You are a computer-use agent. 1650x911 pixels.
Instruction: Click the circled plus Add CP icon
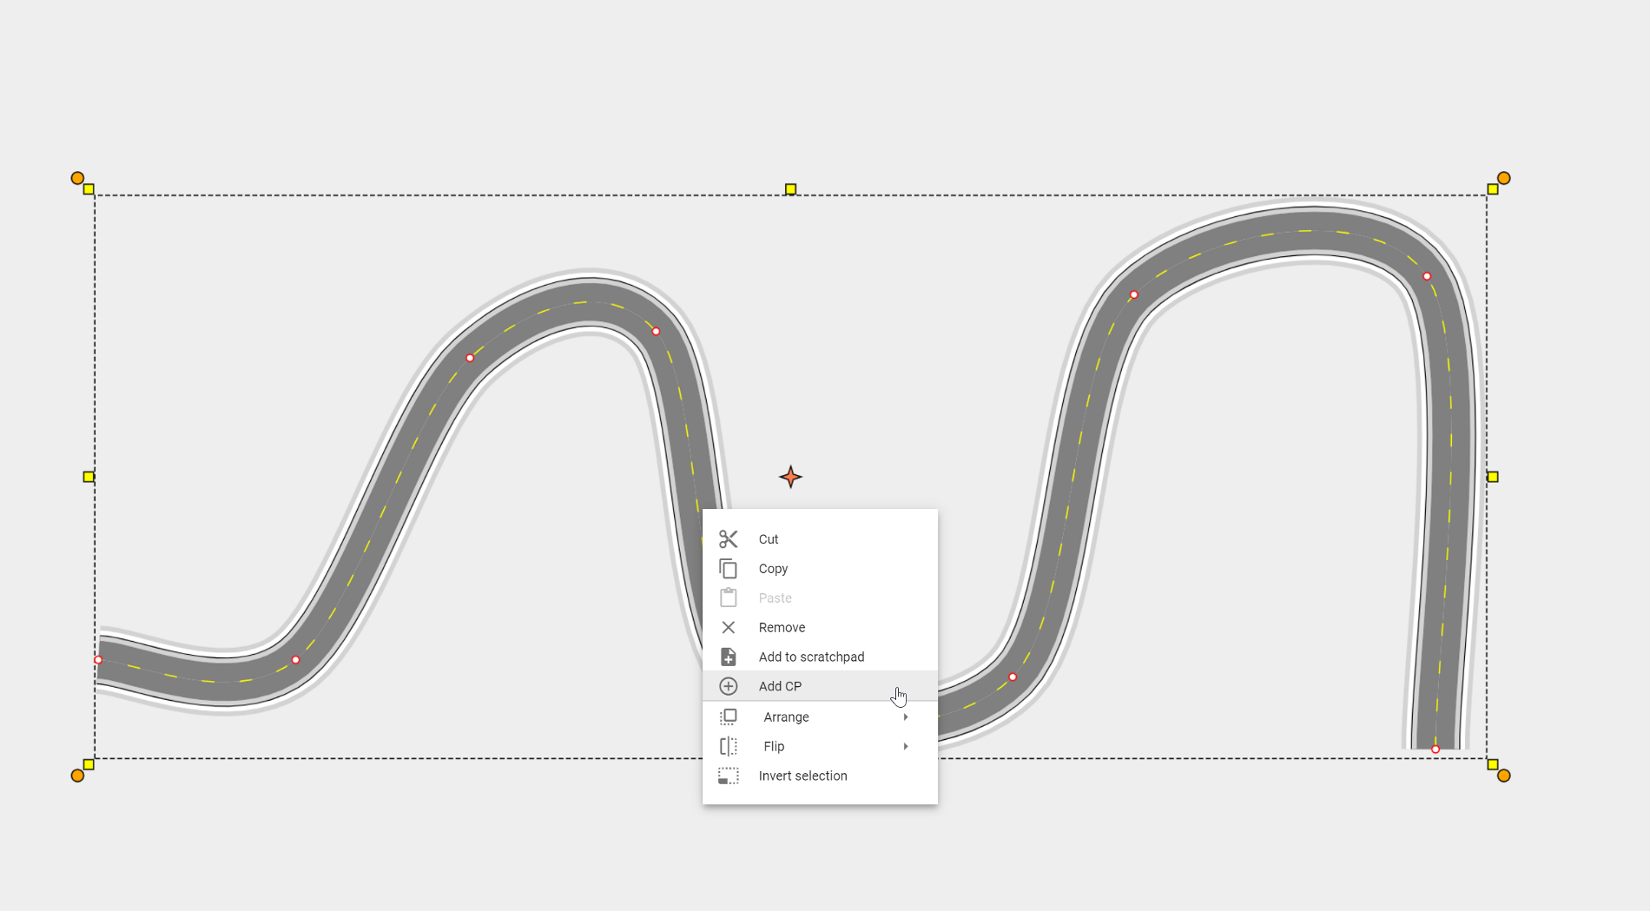click(728, 686)
